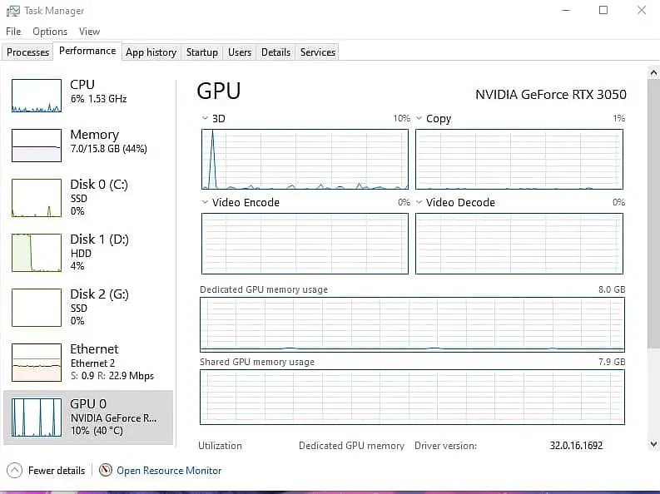Viewport: 660px width, 494px height.
Task: Click Fewer details button label
Action: [x=57, y=471]
